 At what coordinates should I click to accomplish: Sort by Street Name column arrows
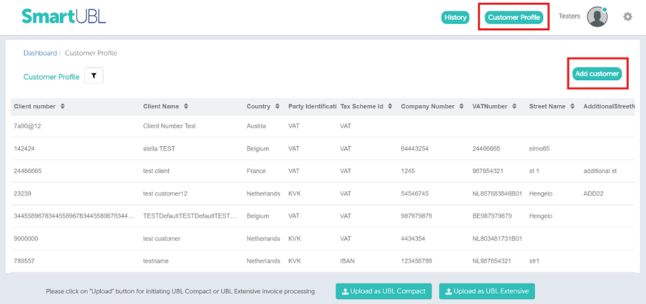[x=572, y=106]
